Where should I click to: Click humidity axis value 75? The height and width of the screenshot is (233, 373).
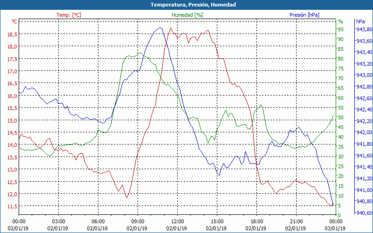click(x=341, y=69)
